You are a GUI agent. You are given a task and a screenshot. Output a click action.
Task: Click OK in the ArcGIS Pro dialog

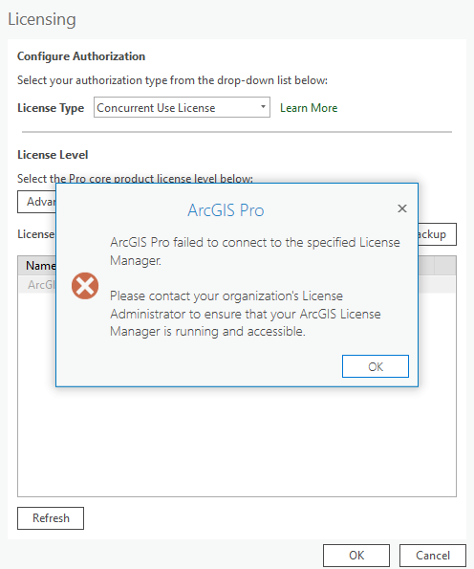376,366
